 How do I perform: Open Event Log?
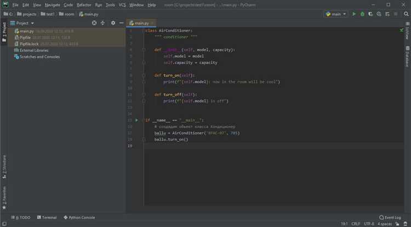pyautogui.click(x=390, y=217)
